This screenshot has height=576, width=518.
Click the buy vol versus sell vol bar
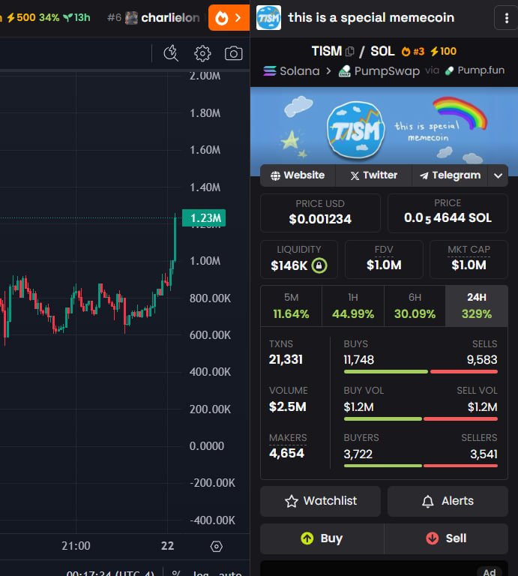click(421, 418)
